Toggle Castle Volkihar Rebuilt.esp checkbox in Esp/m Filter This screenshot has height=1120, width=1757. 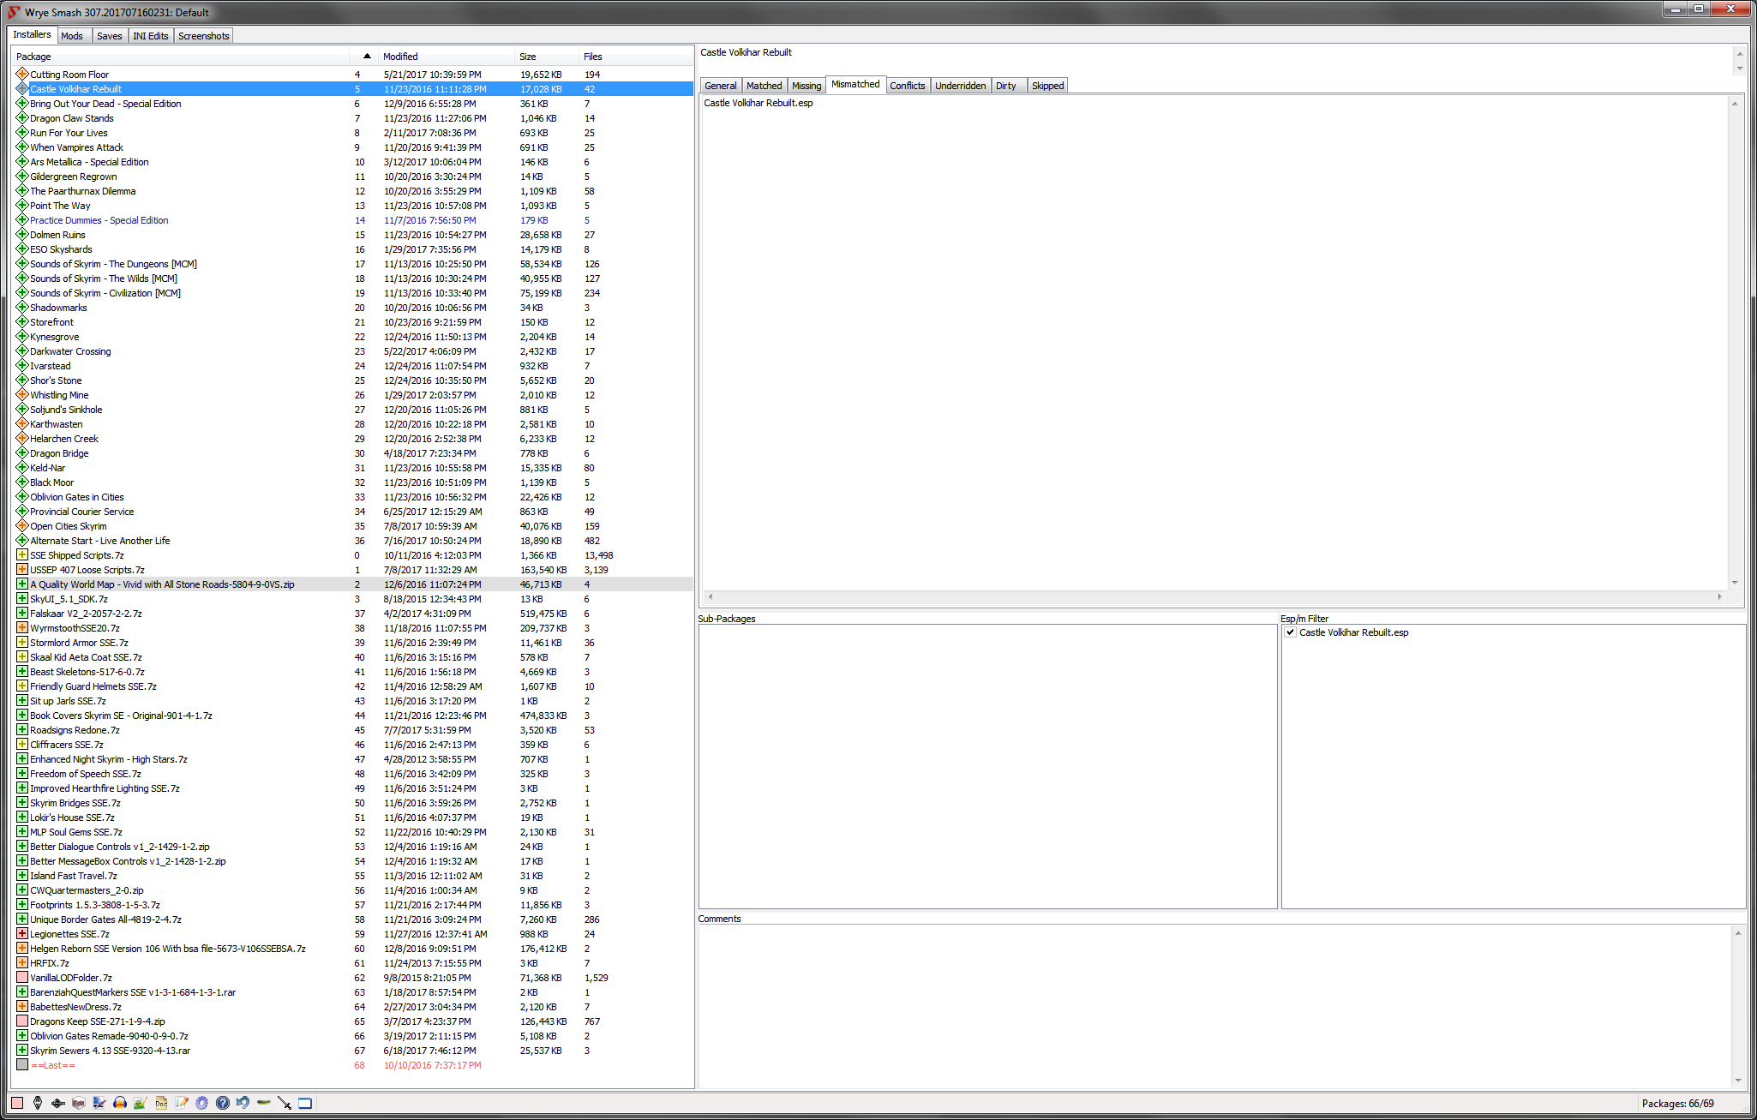pyautogui.click(x=1291, y=632)
